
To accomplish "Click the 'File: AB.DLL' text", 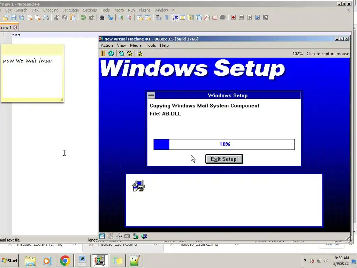I will (x=165, y=113).
